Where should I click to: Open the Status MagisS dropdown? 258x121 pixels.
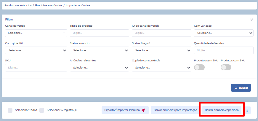(x=161, y=50)
